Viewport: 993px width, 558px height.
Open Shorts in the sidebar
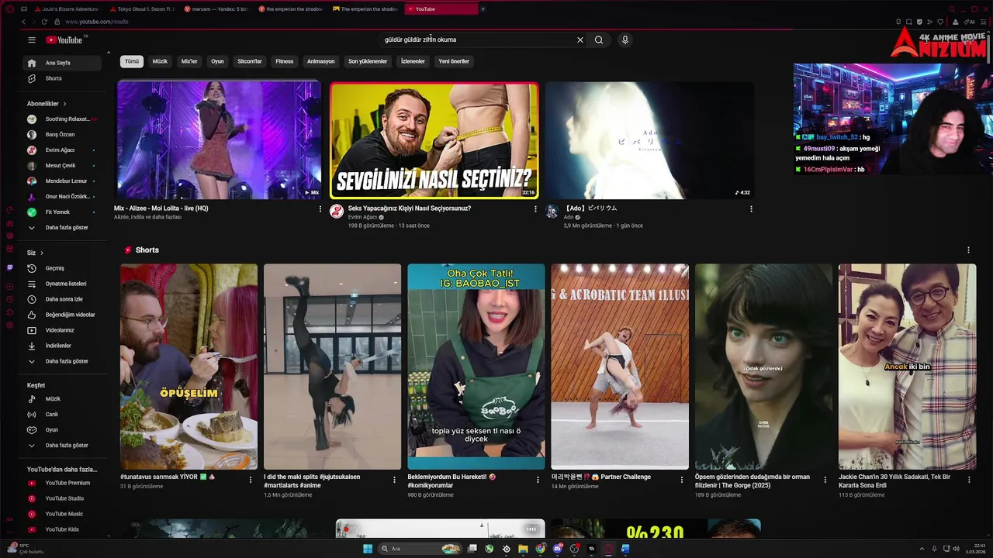tap(63, 78)
